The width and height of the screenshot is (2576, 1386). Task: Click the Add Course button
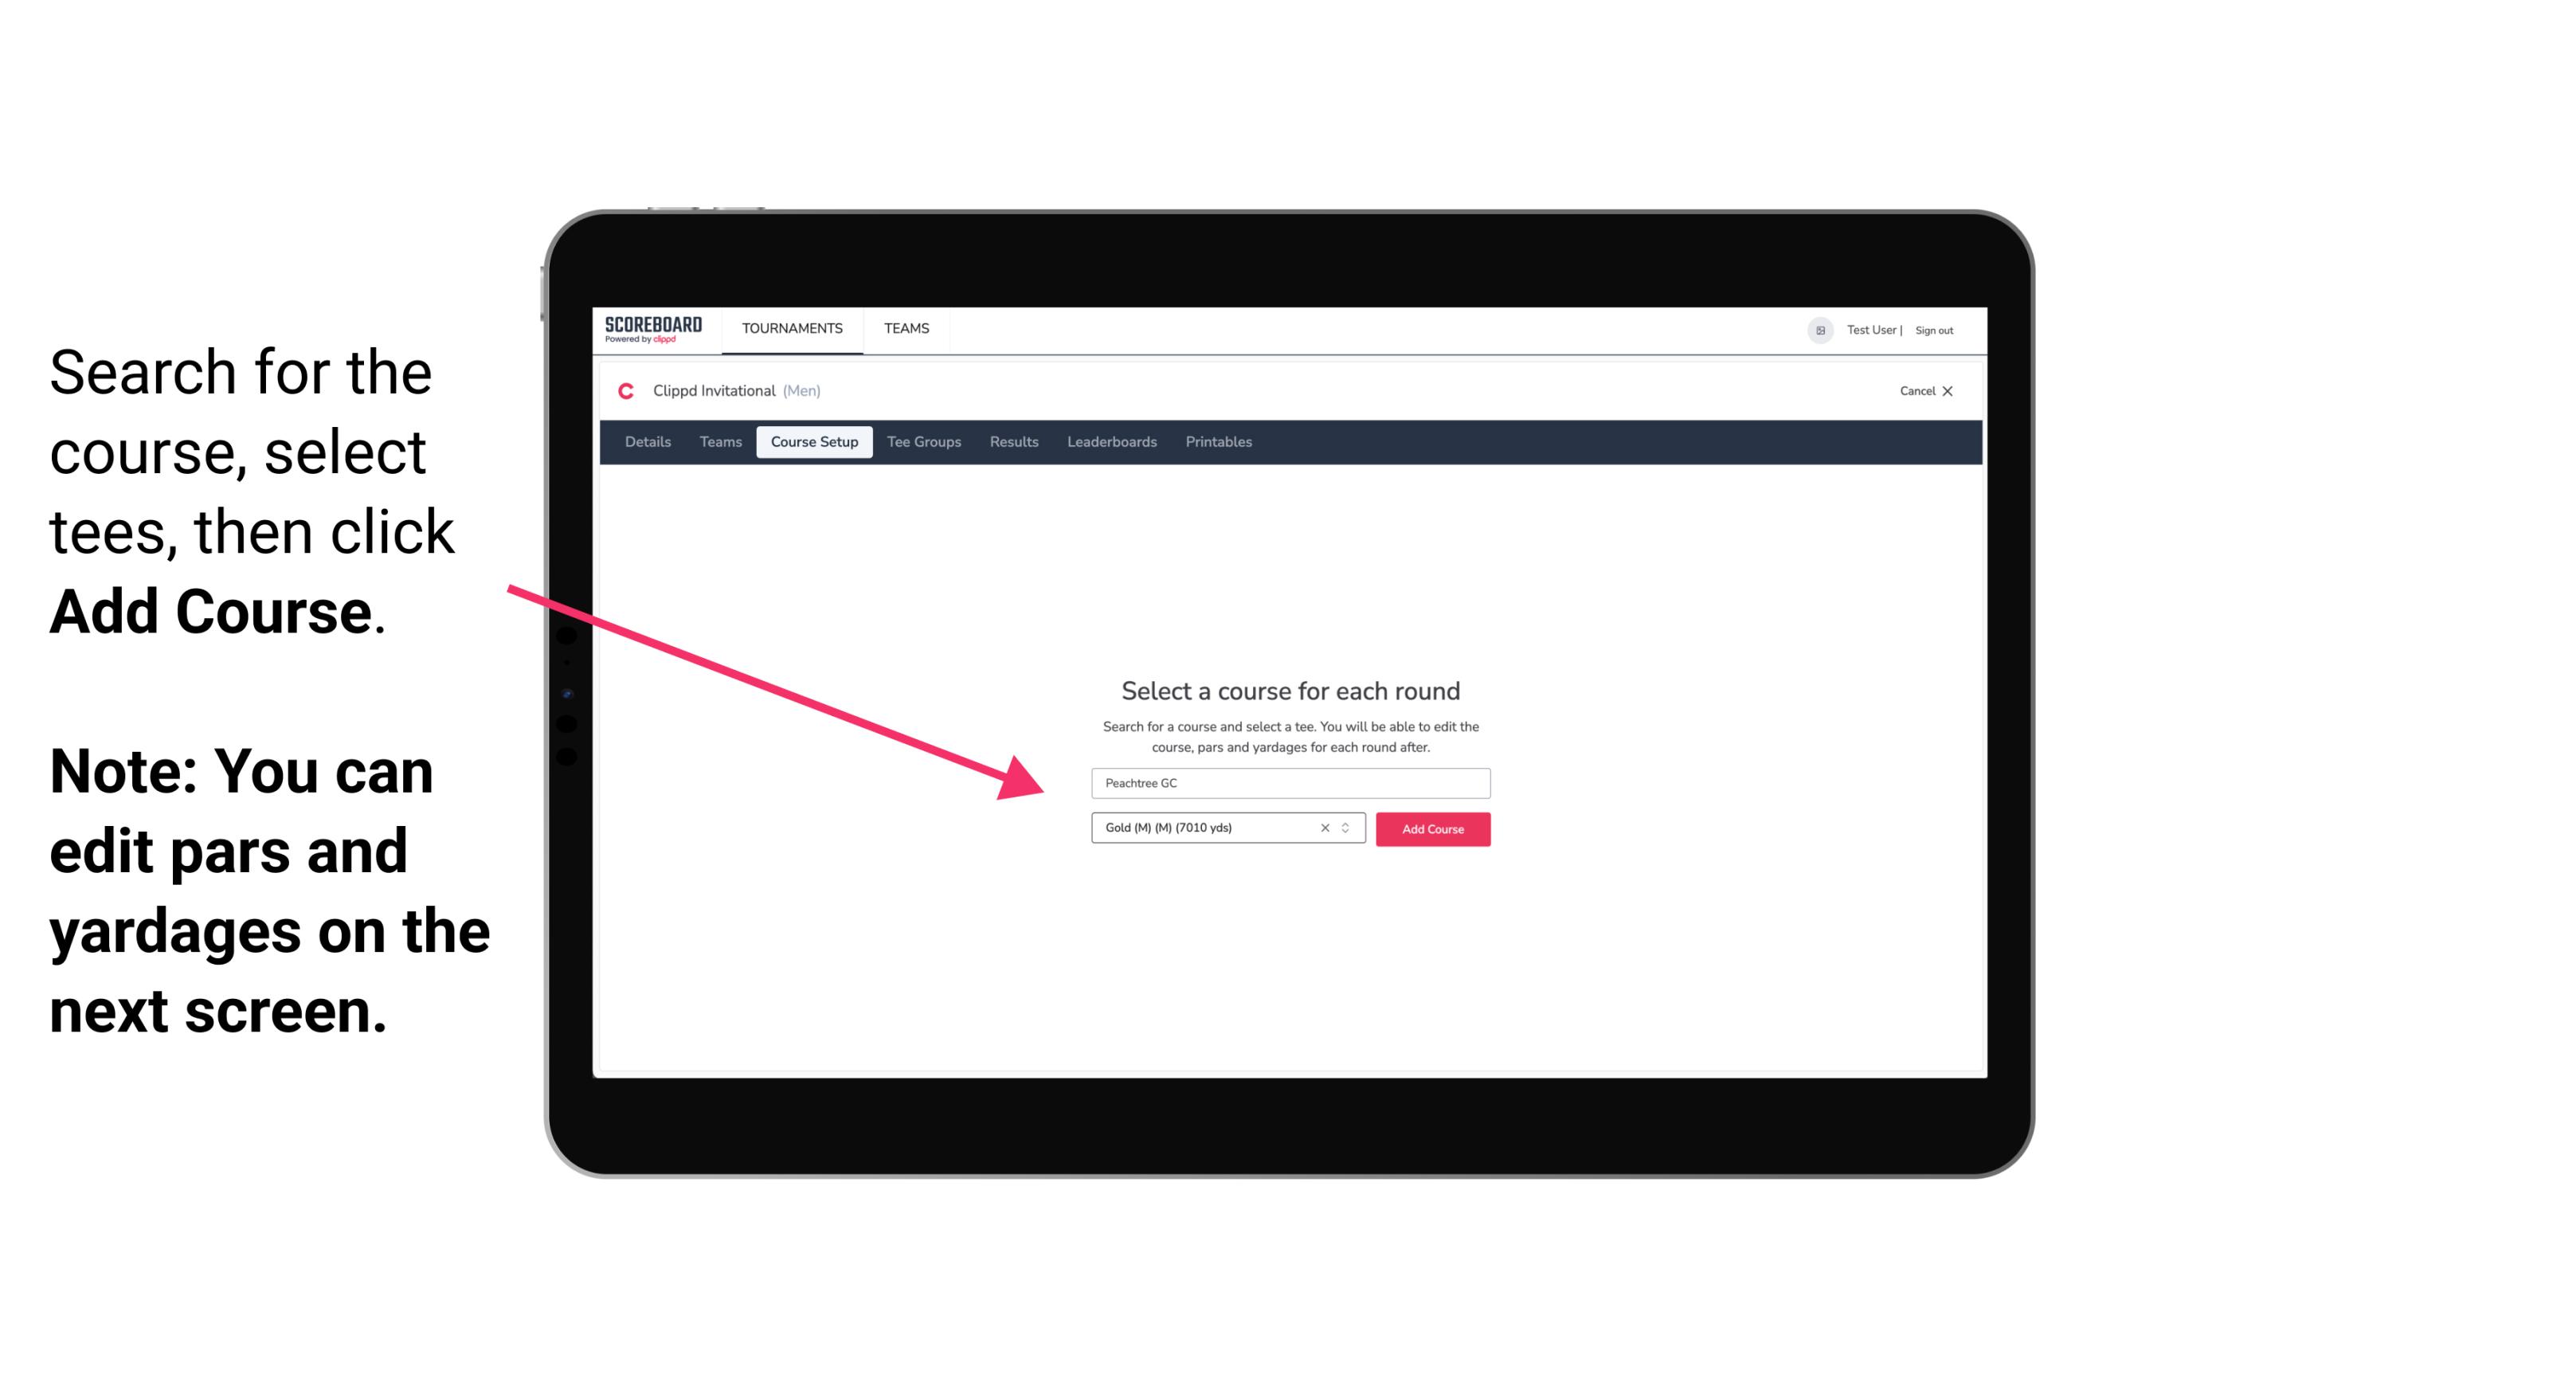[1431, 829]
